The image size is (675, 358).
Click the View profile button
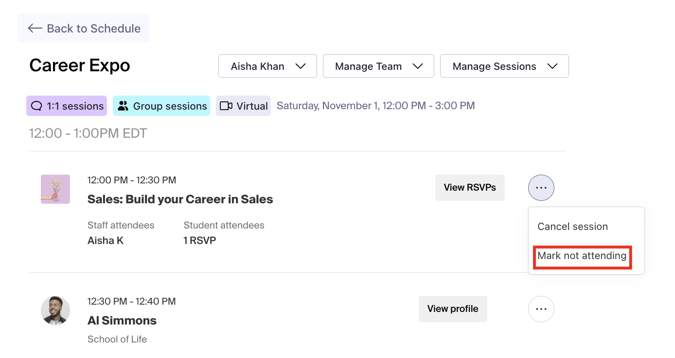(x=453, y=309)
